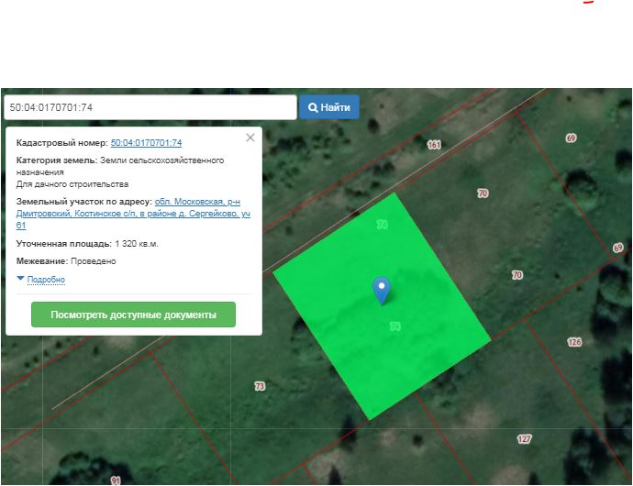Open cadastral number link 50:04:0170701:74

(x=146, y=143)
